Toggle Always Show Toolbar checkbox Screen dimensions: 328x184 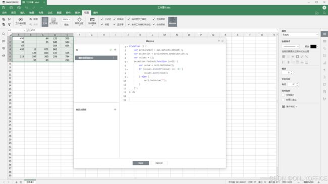coord(129,19)
